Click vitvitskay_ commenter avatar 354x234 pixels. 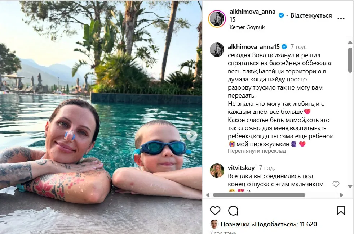[217, 171]
